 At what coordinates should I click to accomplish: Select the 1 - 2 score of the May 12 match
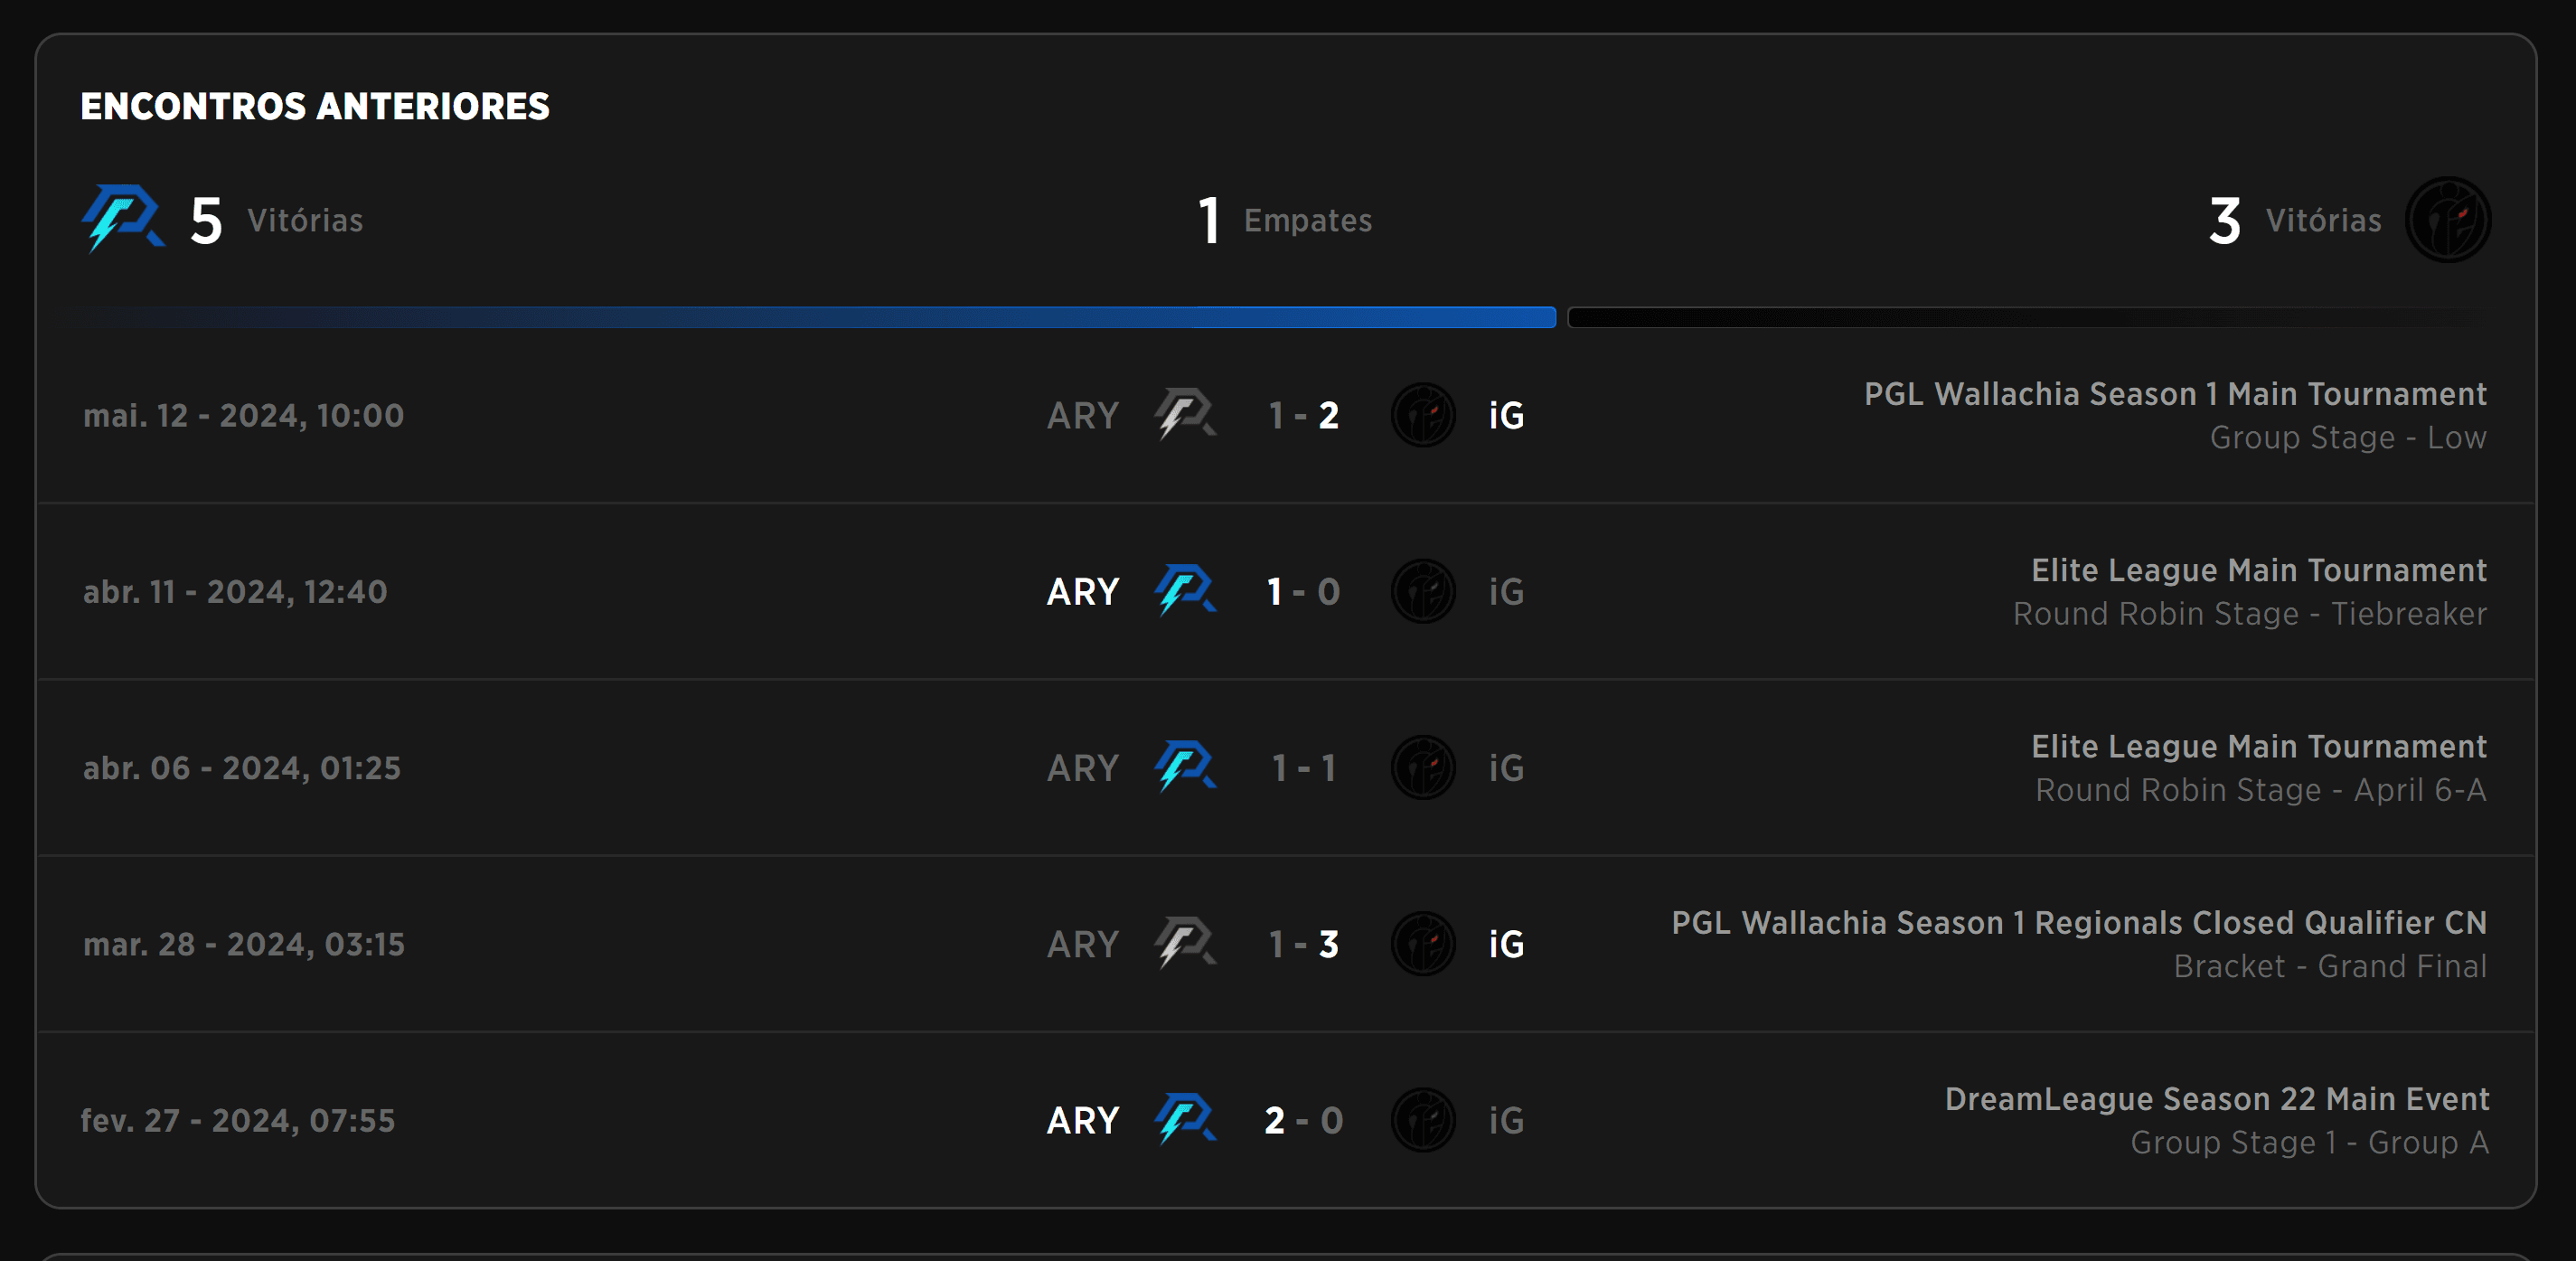coord(1303,416)
